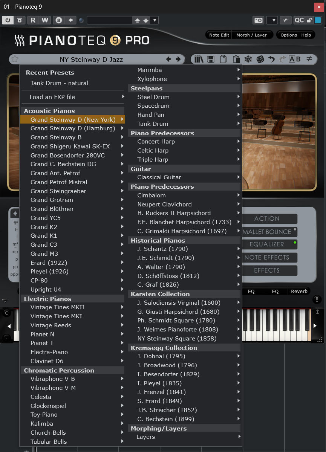
Task: Click the exclamation warning icon
Action: (317, 299)
